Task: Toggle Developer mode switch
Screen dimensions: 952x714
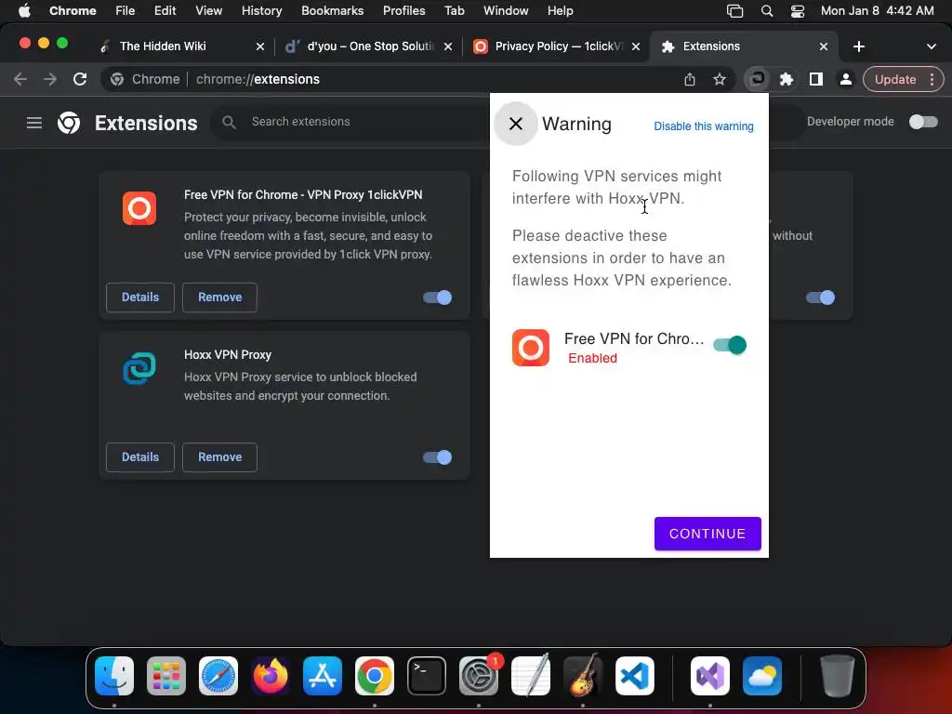Action: pyautogui.click(x=923, y=122)
